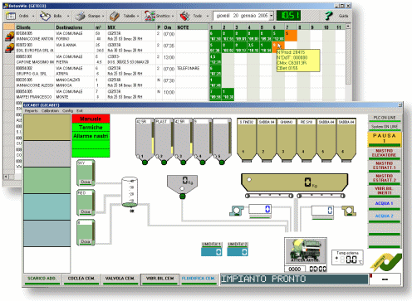Toggle VIBR.BIL. INERTI control
The height and width of the screenshot is (301, 412).
pyautogui.click(x=385, y=192)
